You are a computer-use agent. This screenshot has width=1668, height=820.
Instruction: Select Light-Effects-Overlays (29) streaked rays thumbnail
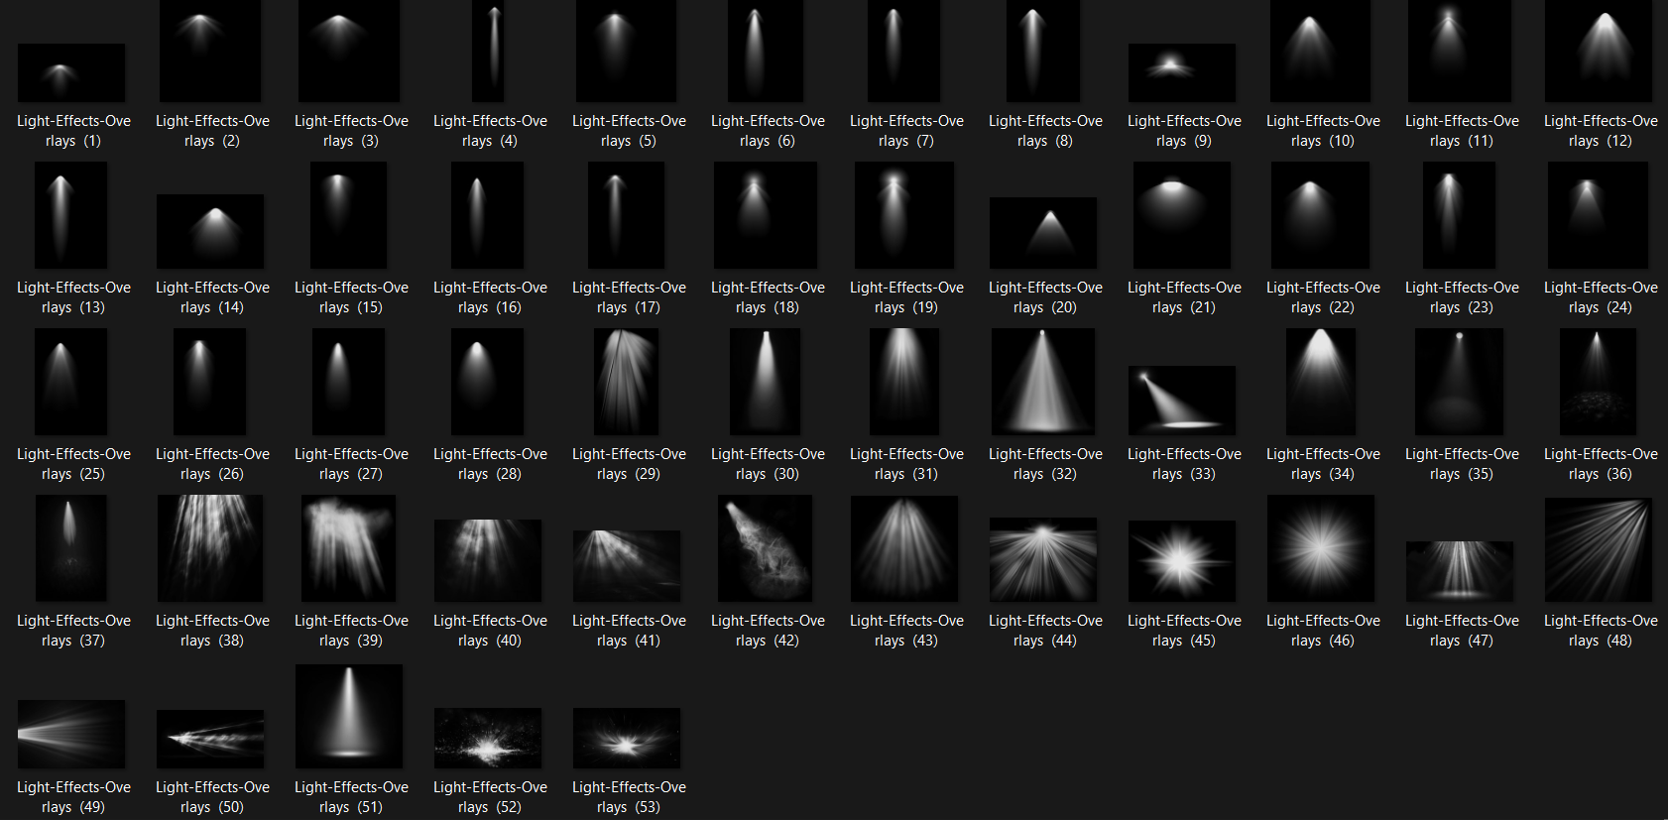tap(627, 382)
